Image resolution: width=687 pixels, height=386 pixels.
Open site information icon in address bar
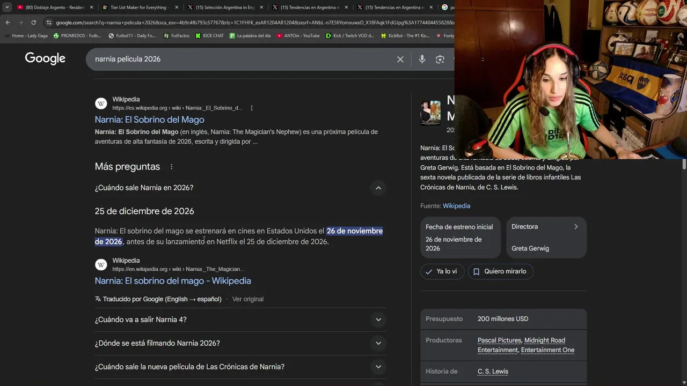[49, 23]
